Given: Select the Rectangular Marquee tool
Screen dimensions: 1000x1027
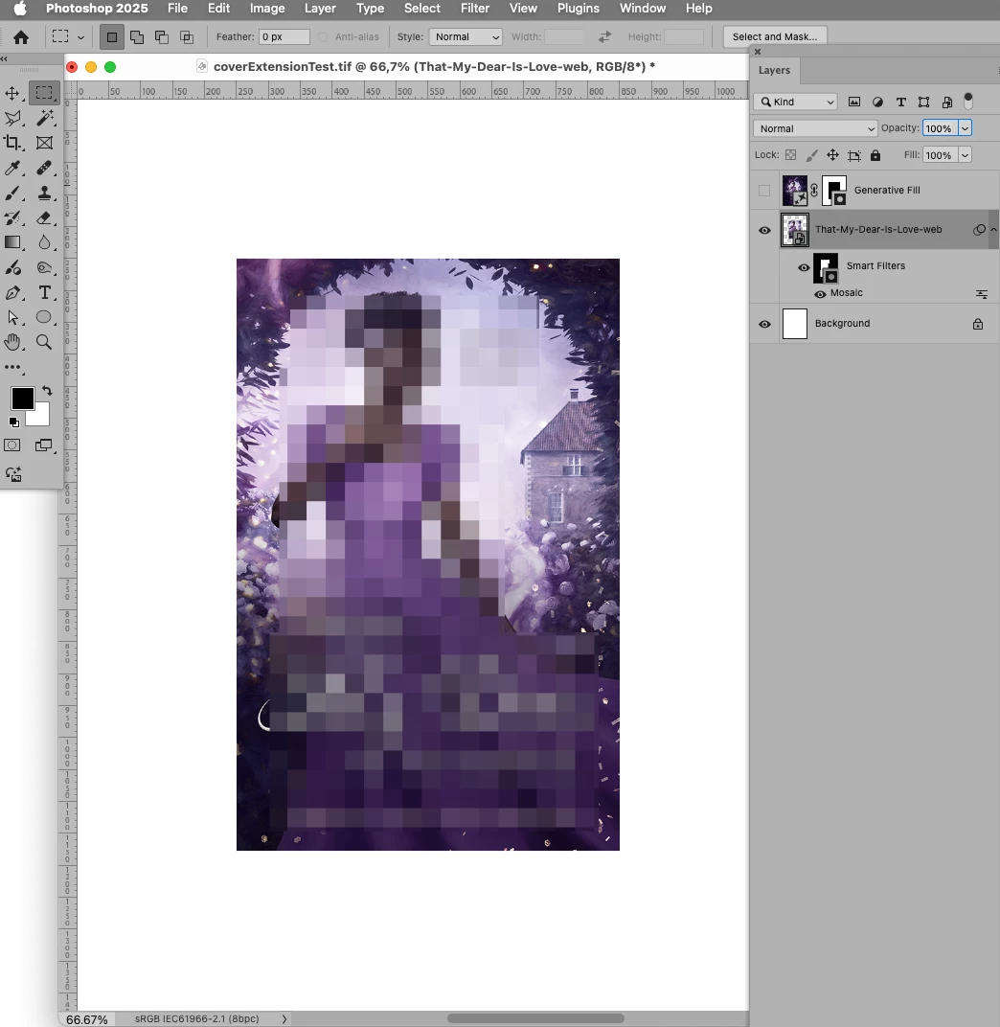Looking at the screenshot, I should (44, 93).
